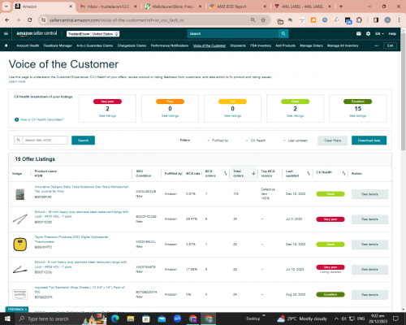
Task: Open the Chrome side panel icon
Action: (376, 20)
